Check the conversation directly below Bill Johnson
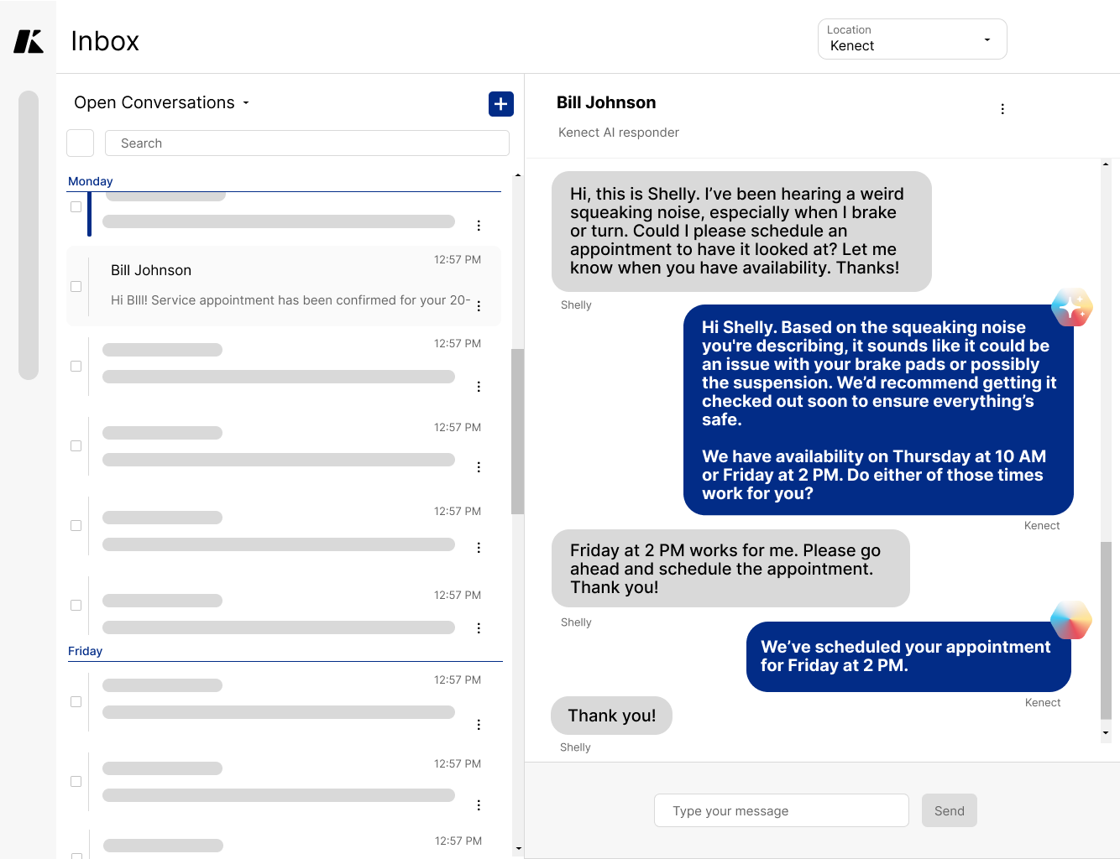1120x859 pixels. pos(76,367)
